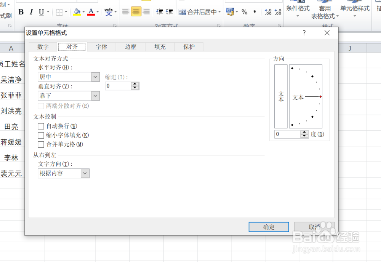Click accounting number format icon
Viewport: 381px width, 262px height.
point(230,11)
